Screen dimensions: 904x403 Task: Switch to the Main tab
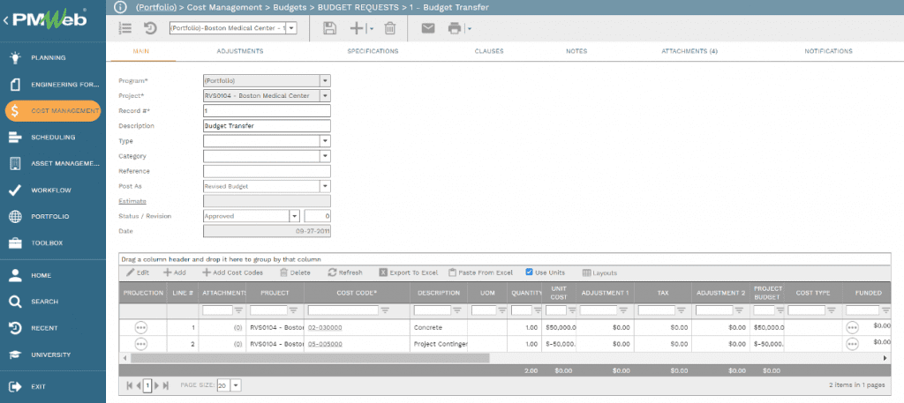[x=140, y=51]
